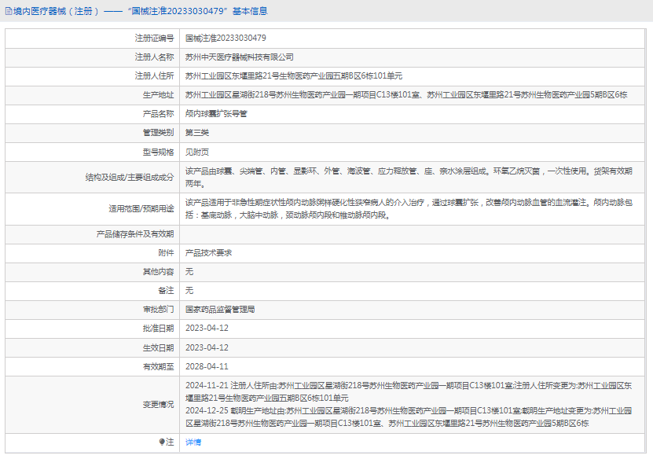Click the 审批部门 label
This screenshot has width=653, height=459.
pos(158,310)
